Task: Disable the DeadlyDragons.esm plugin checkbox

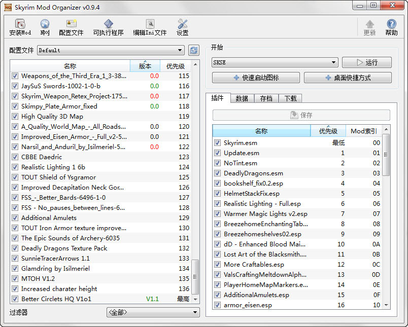Action: (218, 173)
